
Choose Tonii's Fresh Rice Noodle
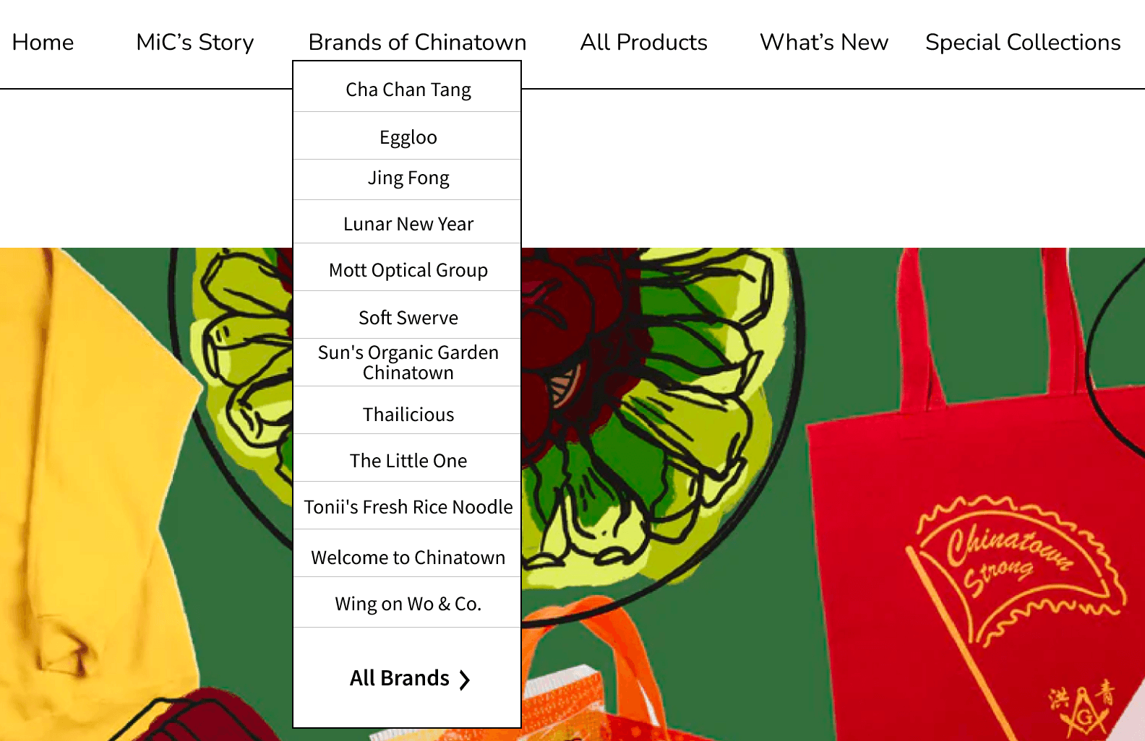click(x=408, y=506)
